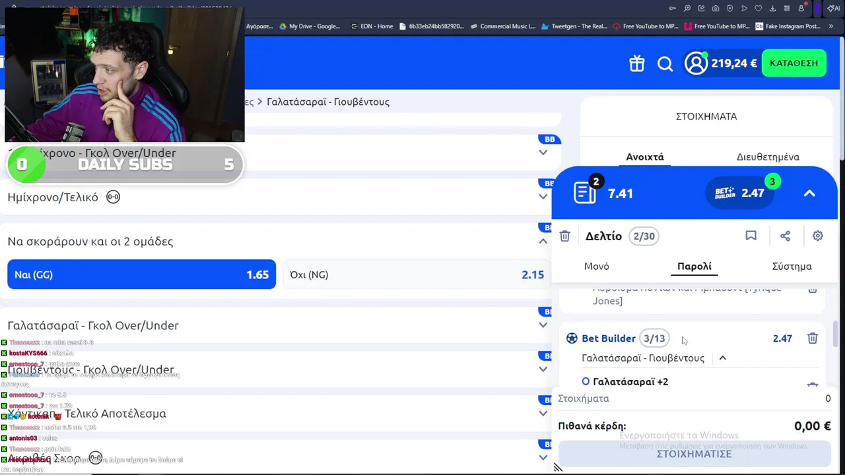This screenshot has width=845, height=475.
Task: Open the Γαλατάσαραϊ - Γιουβέντους breadcrumb
Action: (x=328, y=102)
